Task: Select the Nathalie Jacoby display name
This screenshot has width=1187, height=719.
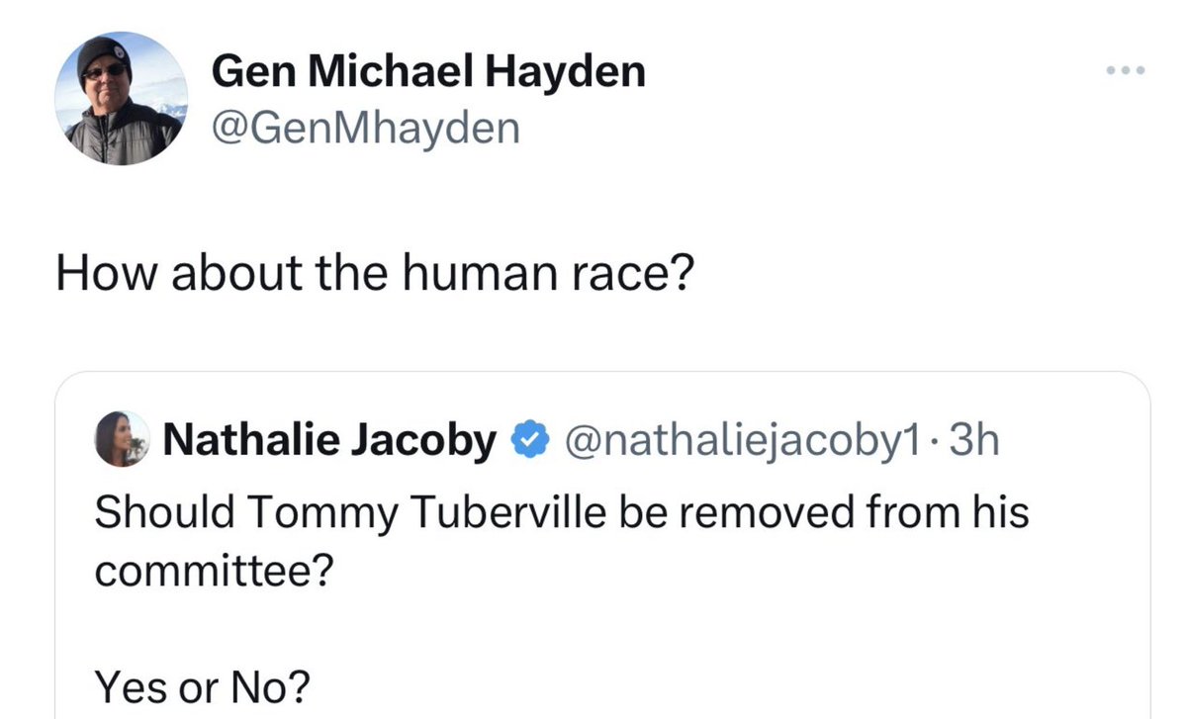Action: pyautogui.click(x=328, y=440)
